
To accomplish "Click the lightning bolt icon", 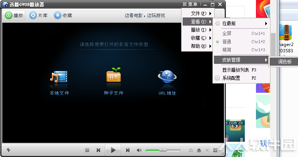I will 8,150.
